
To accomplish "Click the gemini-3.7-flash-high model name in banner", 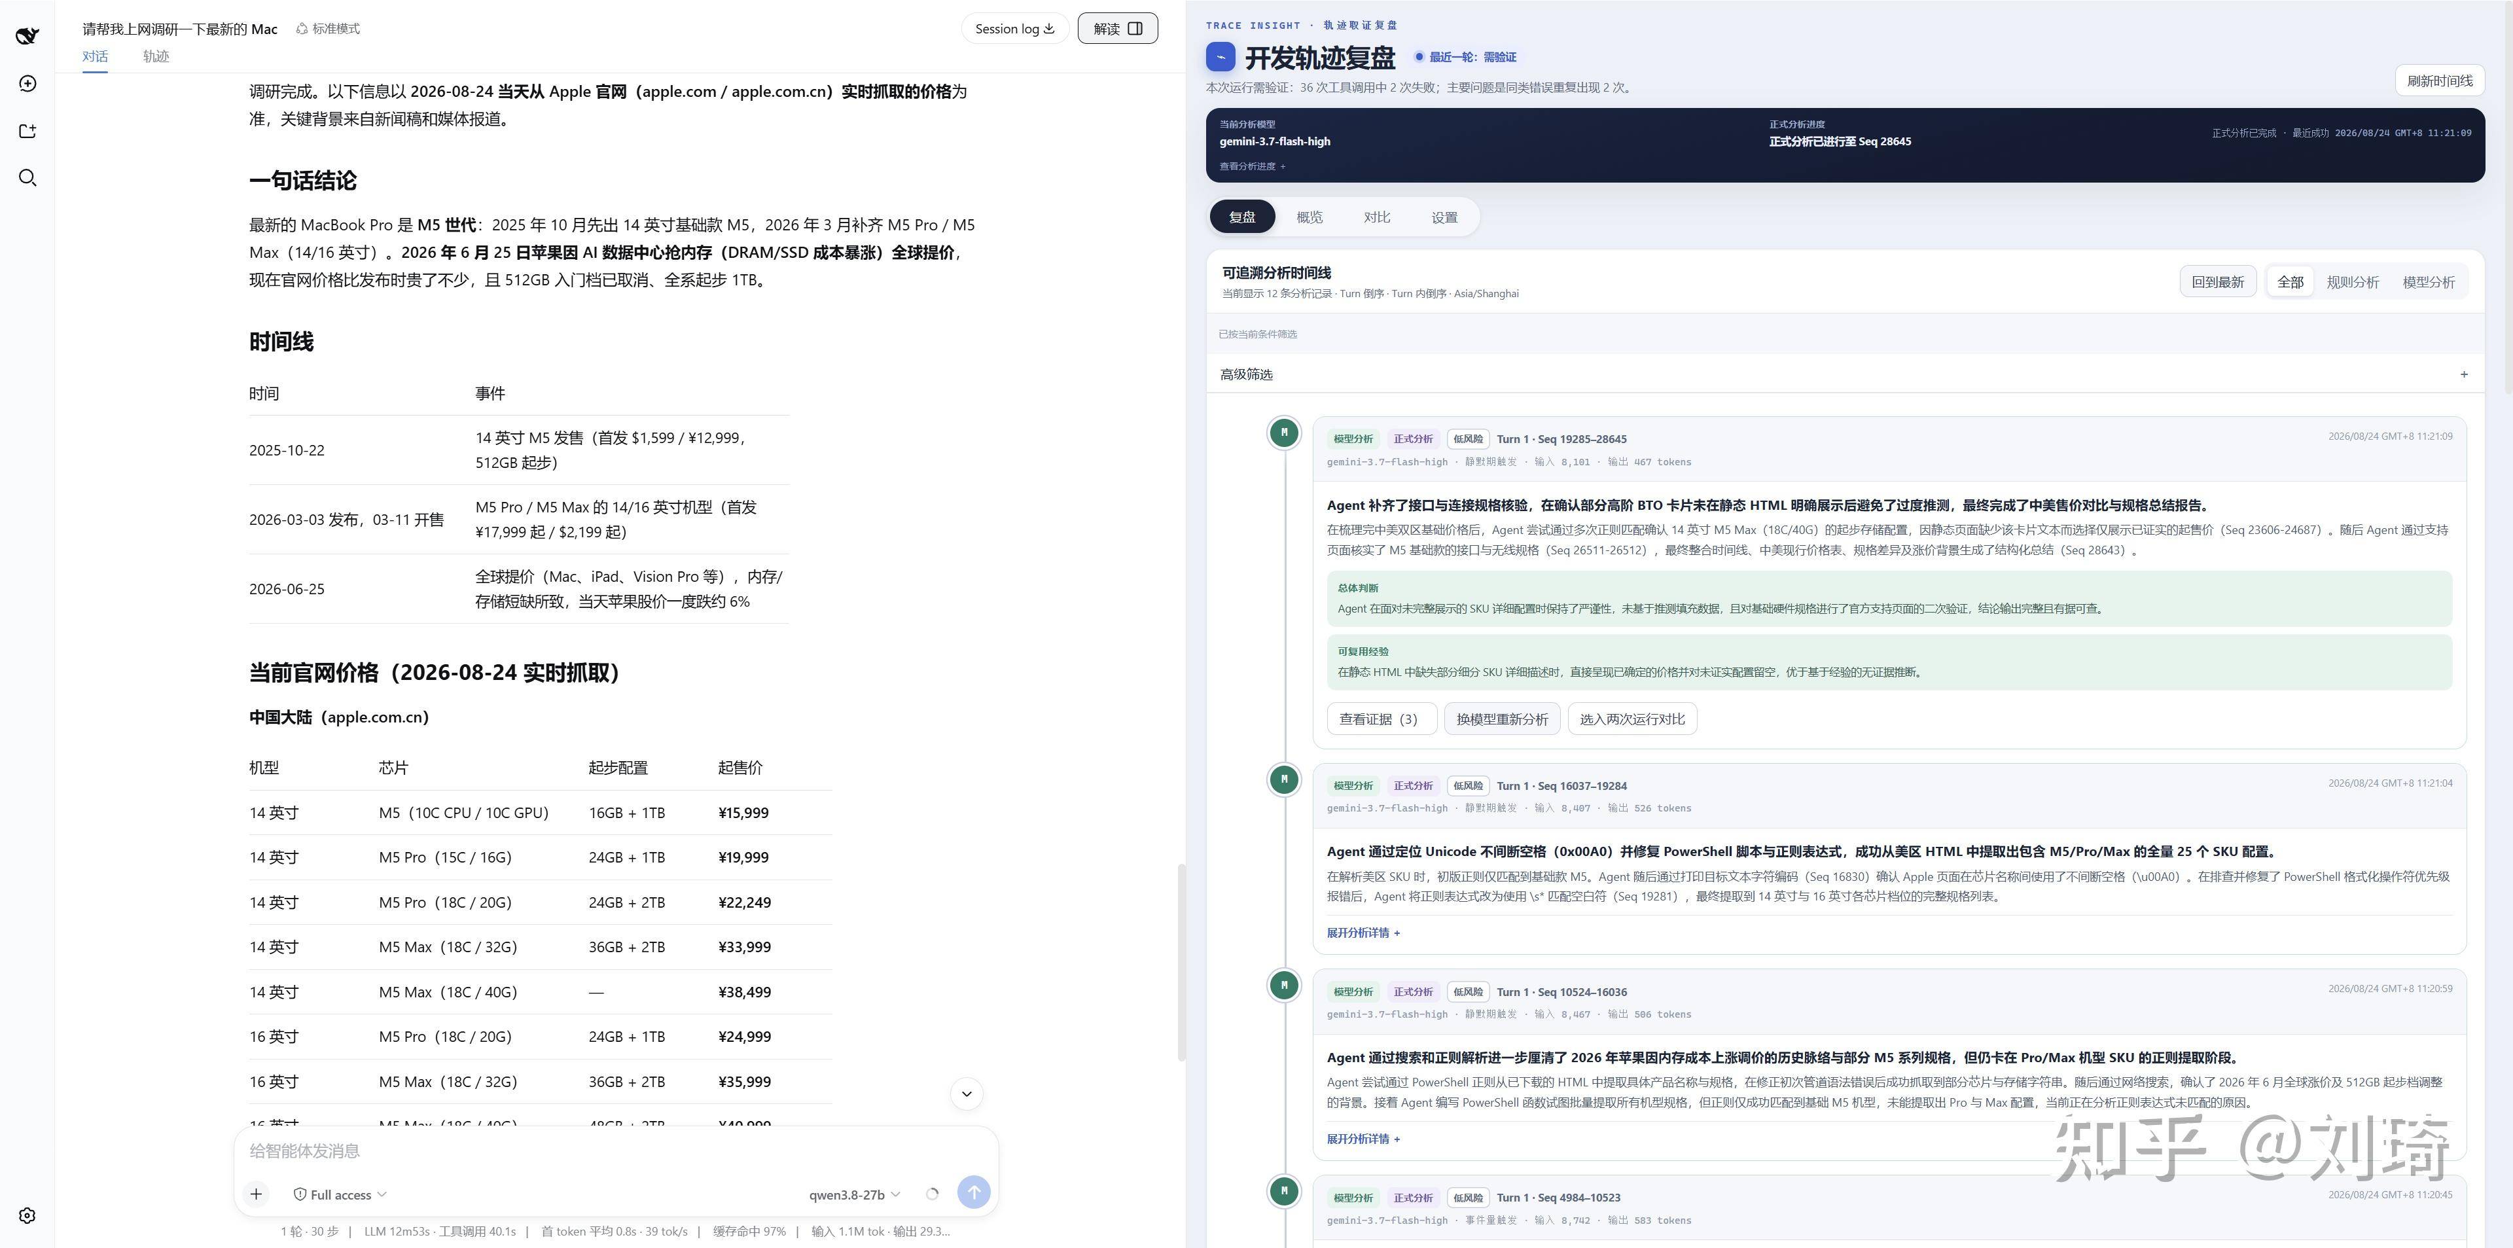I will pyautogui.click(x=1274, y=141).
